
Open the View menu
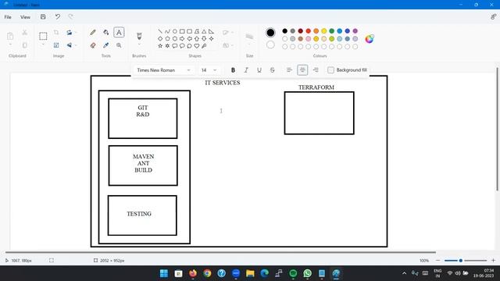click(25, 17)
